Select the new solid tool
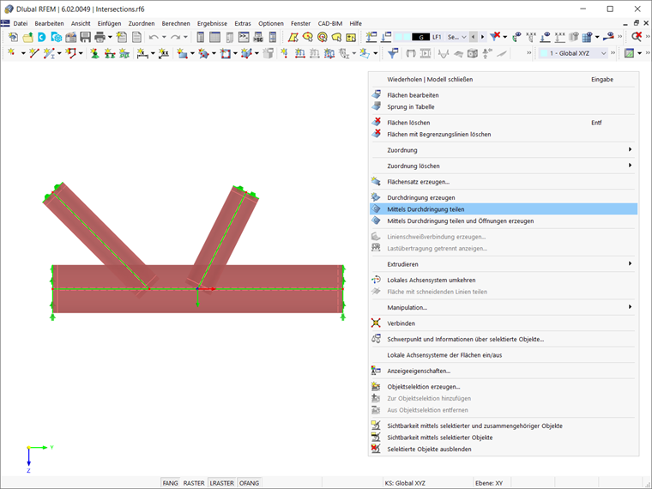Image resolution: width=652 pixels, height=489 pixels. tap(246, 53)
